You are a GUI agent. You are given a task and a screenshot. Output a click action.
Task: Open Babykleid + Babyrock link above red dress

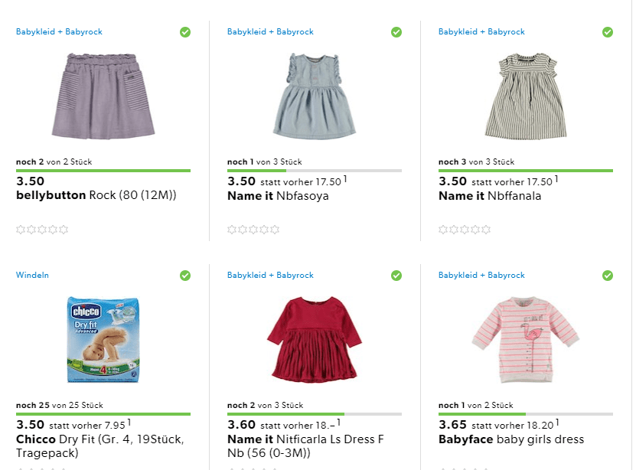pyautogui.click(x=270, y=276)
